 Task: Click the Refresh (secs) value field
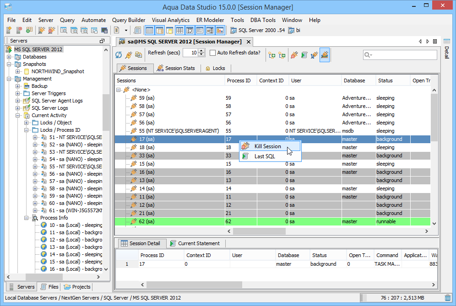(x=191, y=53)
